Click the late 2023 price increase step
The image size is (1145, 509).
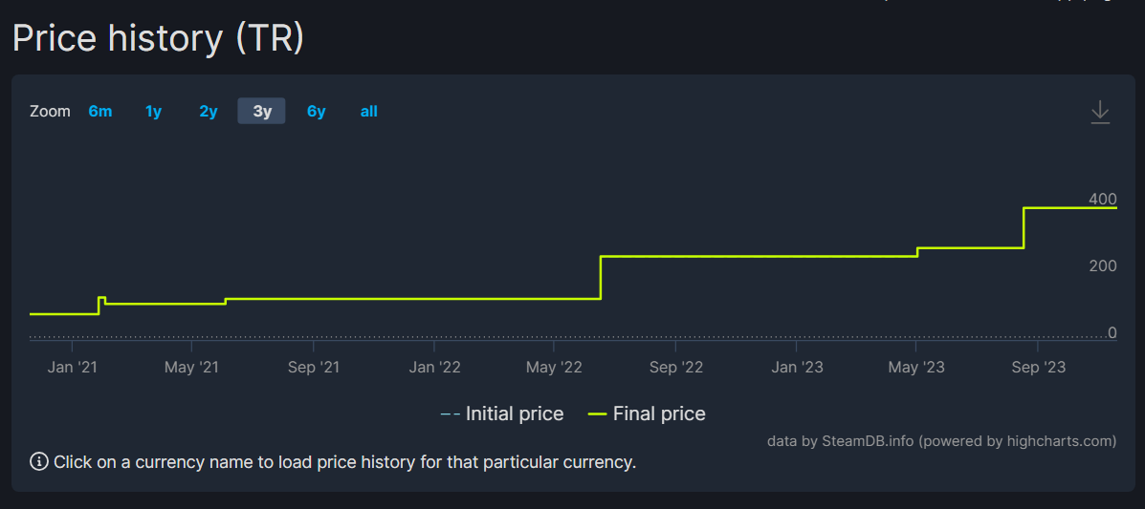[1024, 227]
